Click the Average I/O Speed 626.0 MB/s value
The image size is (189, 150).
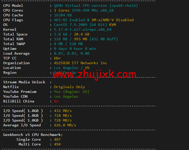(65, 125)
